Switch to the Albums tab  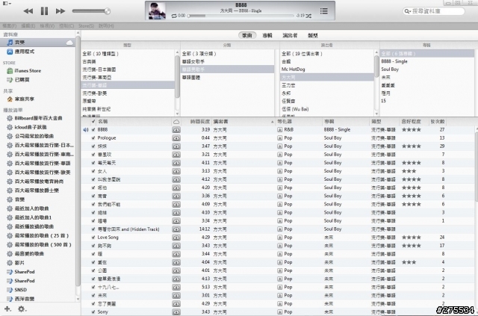(x=267, y=35)
